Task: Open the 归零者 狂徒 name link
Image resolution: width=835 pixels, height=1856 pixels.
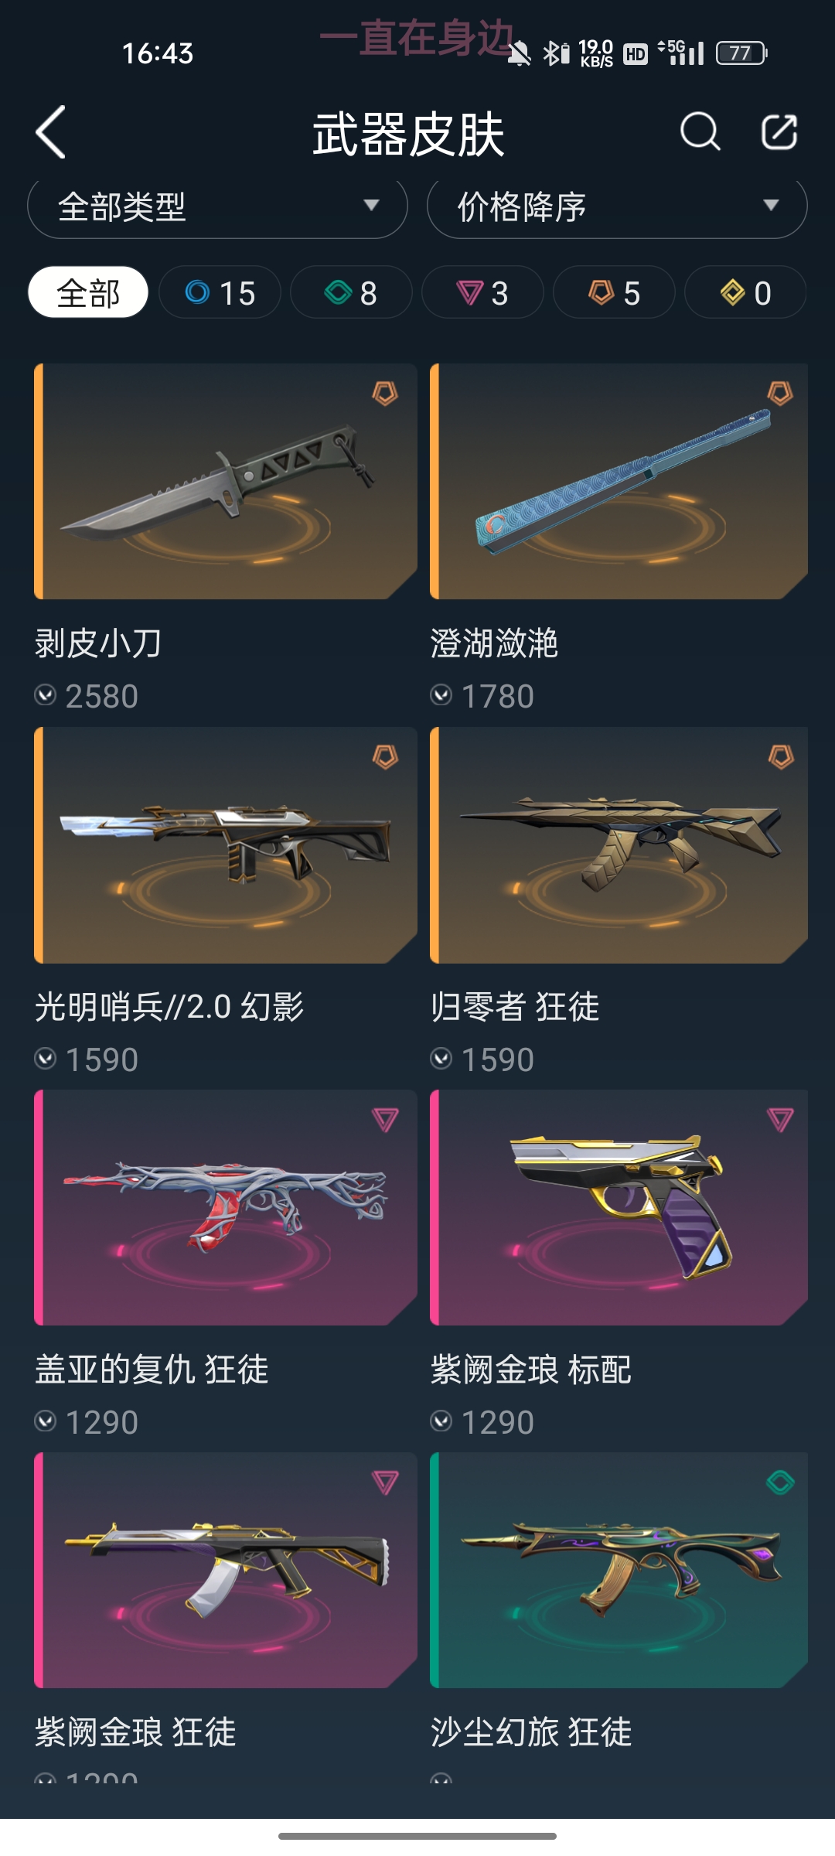Action: 515,1007
